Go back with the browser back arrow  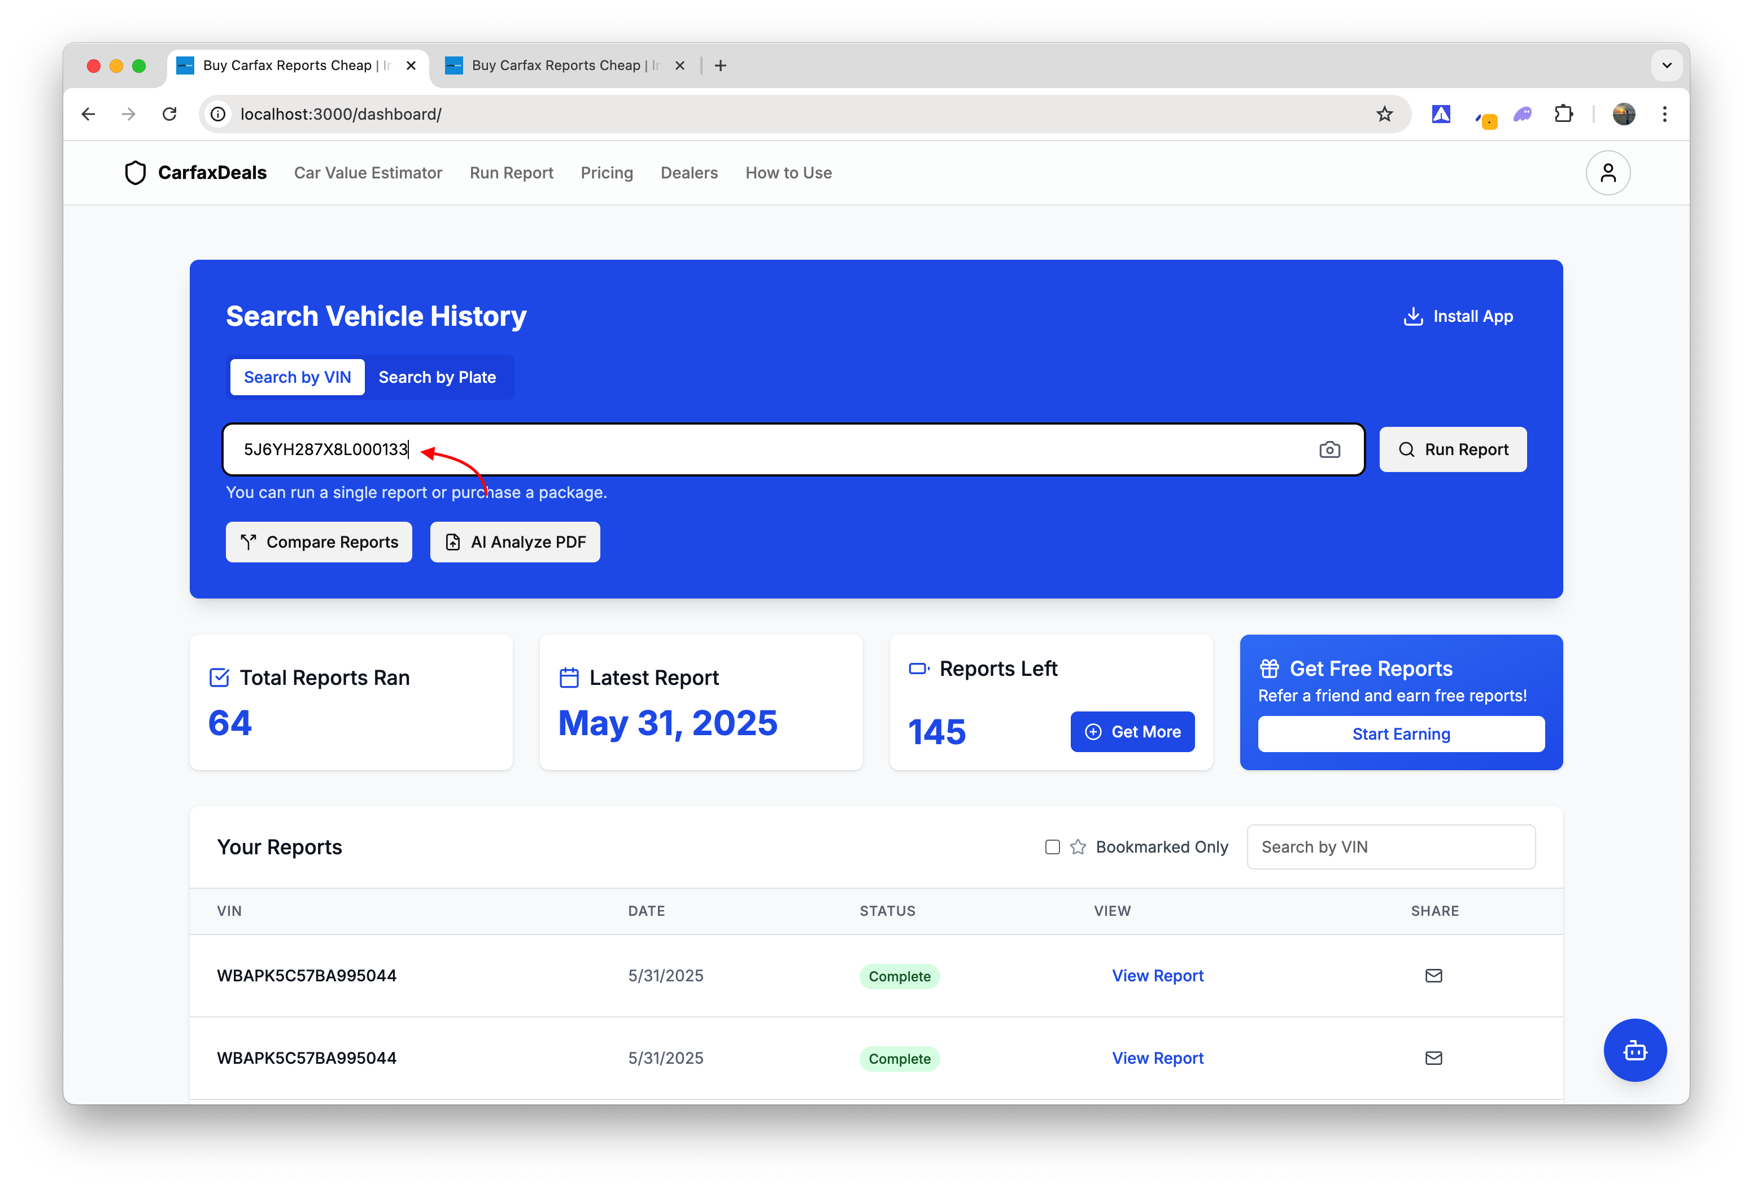[x=88, y=114]
